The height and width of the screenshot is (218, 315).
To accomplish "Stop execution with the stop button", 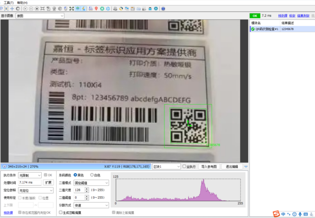I will click(x=37, y=9).
